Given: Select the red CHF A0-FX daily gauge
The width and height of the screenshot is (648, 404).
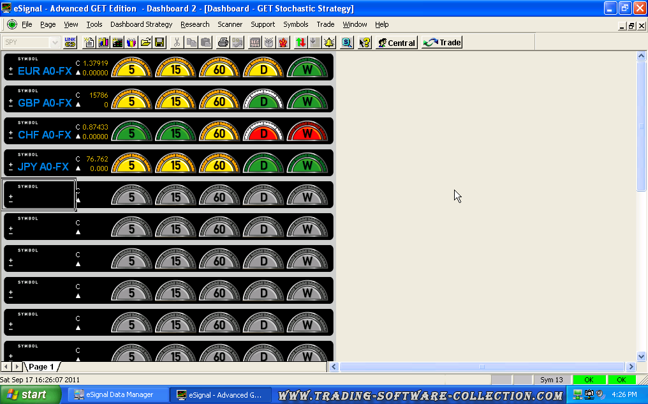Looking at the screenshot, I should tap(263, 133).
